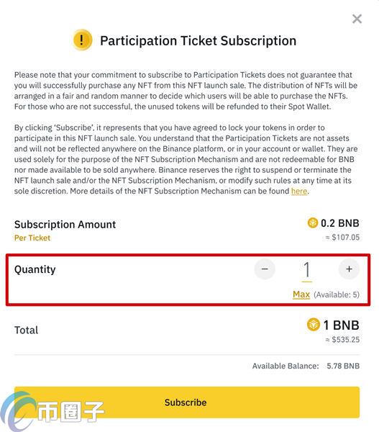
Task: Click BNB coin icon beside Total 1 BNB
Action: coord(314,325)
